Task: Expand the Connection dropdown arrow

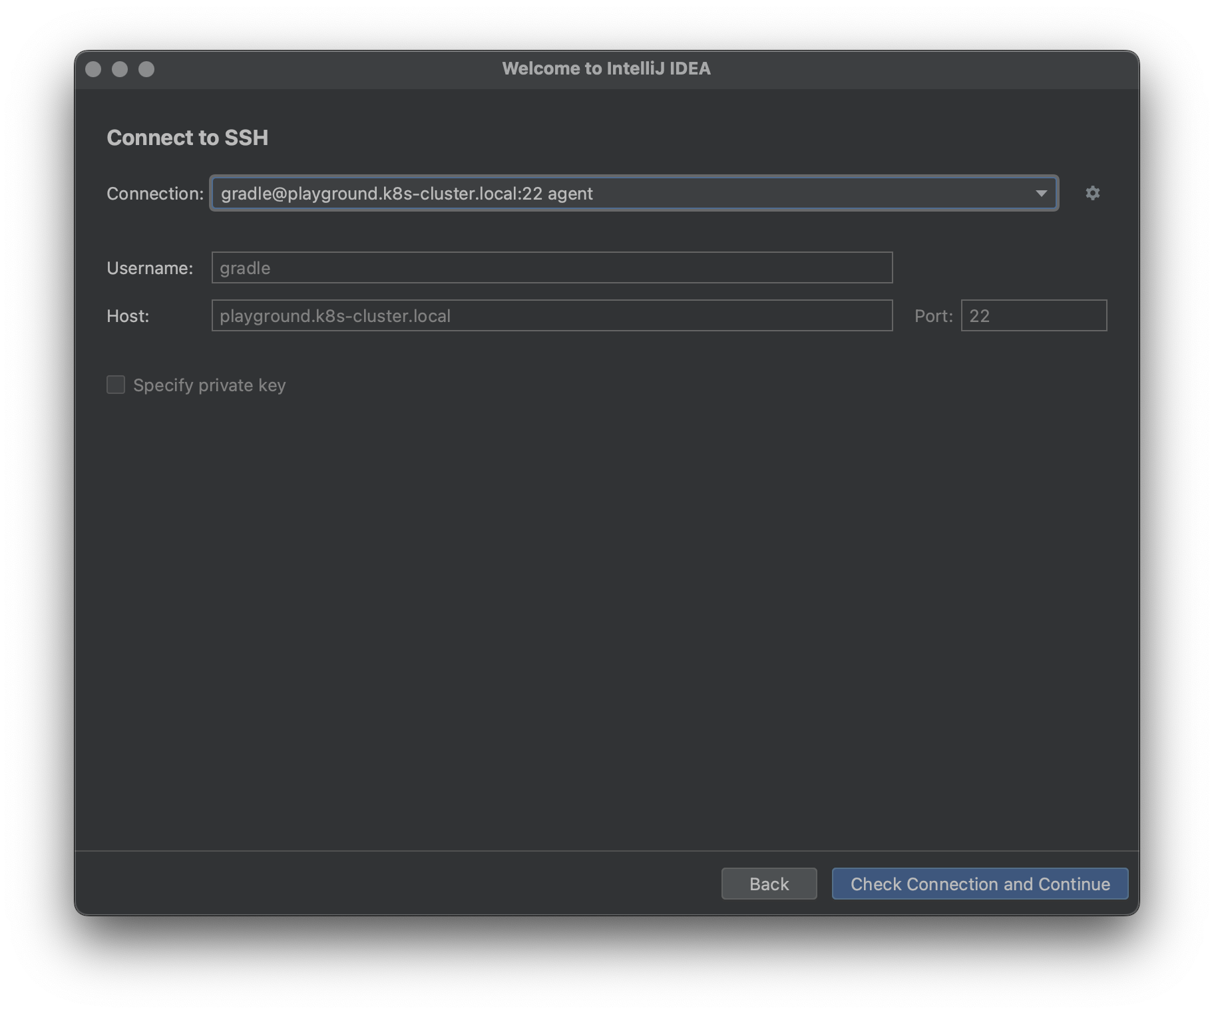Action: (x=1041, y=193)
